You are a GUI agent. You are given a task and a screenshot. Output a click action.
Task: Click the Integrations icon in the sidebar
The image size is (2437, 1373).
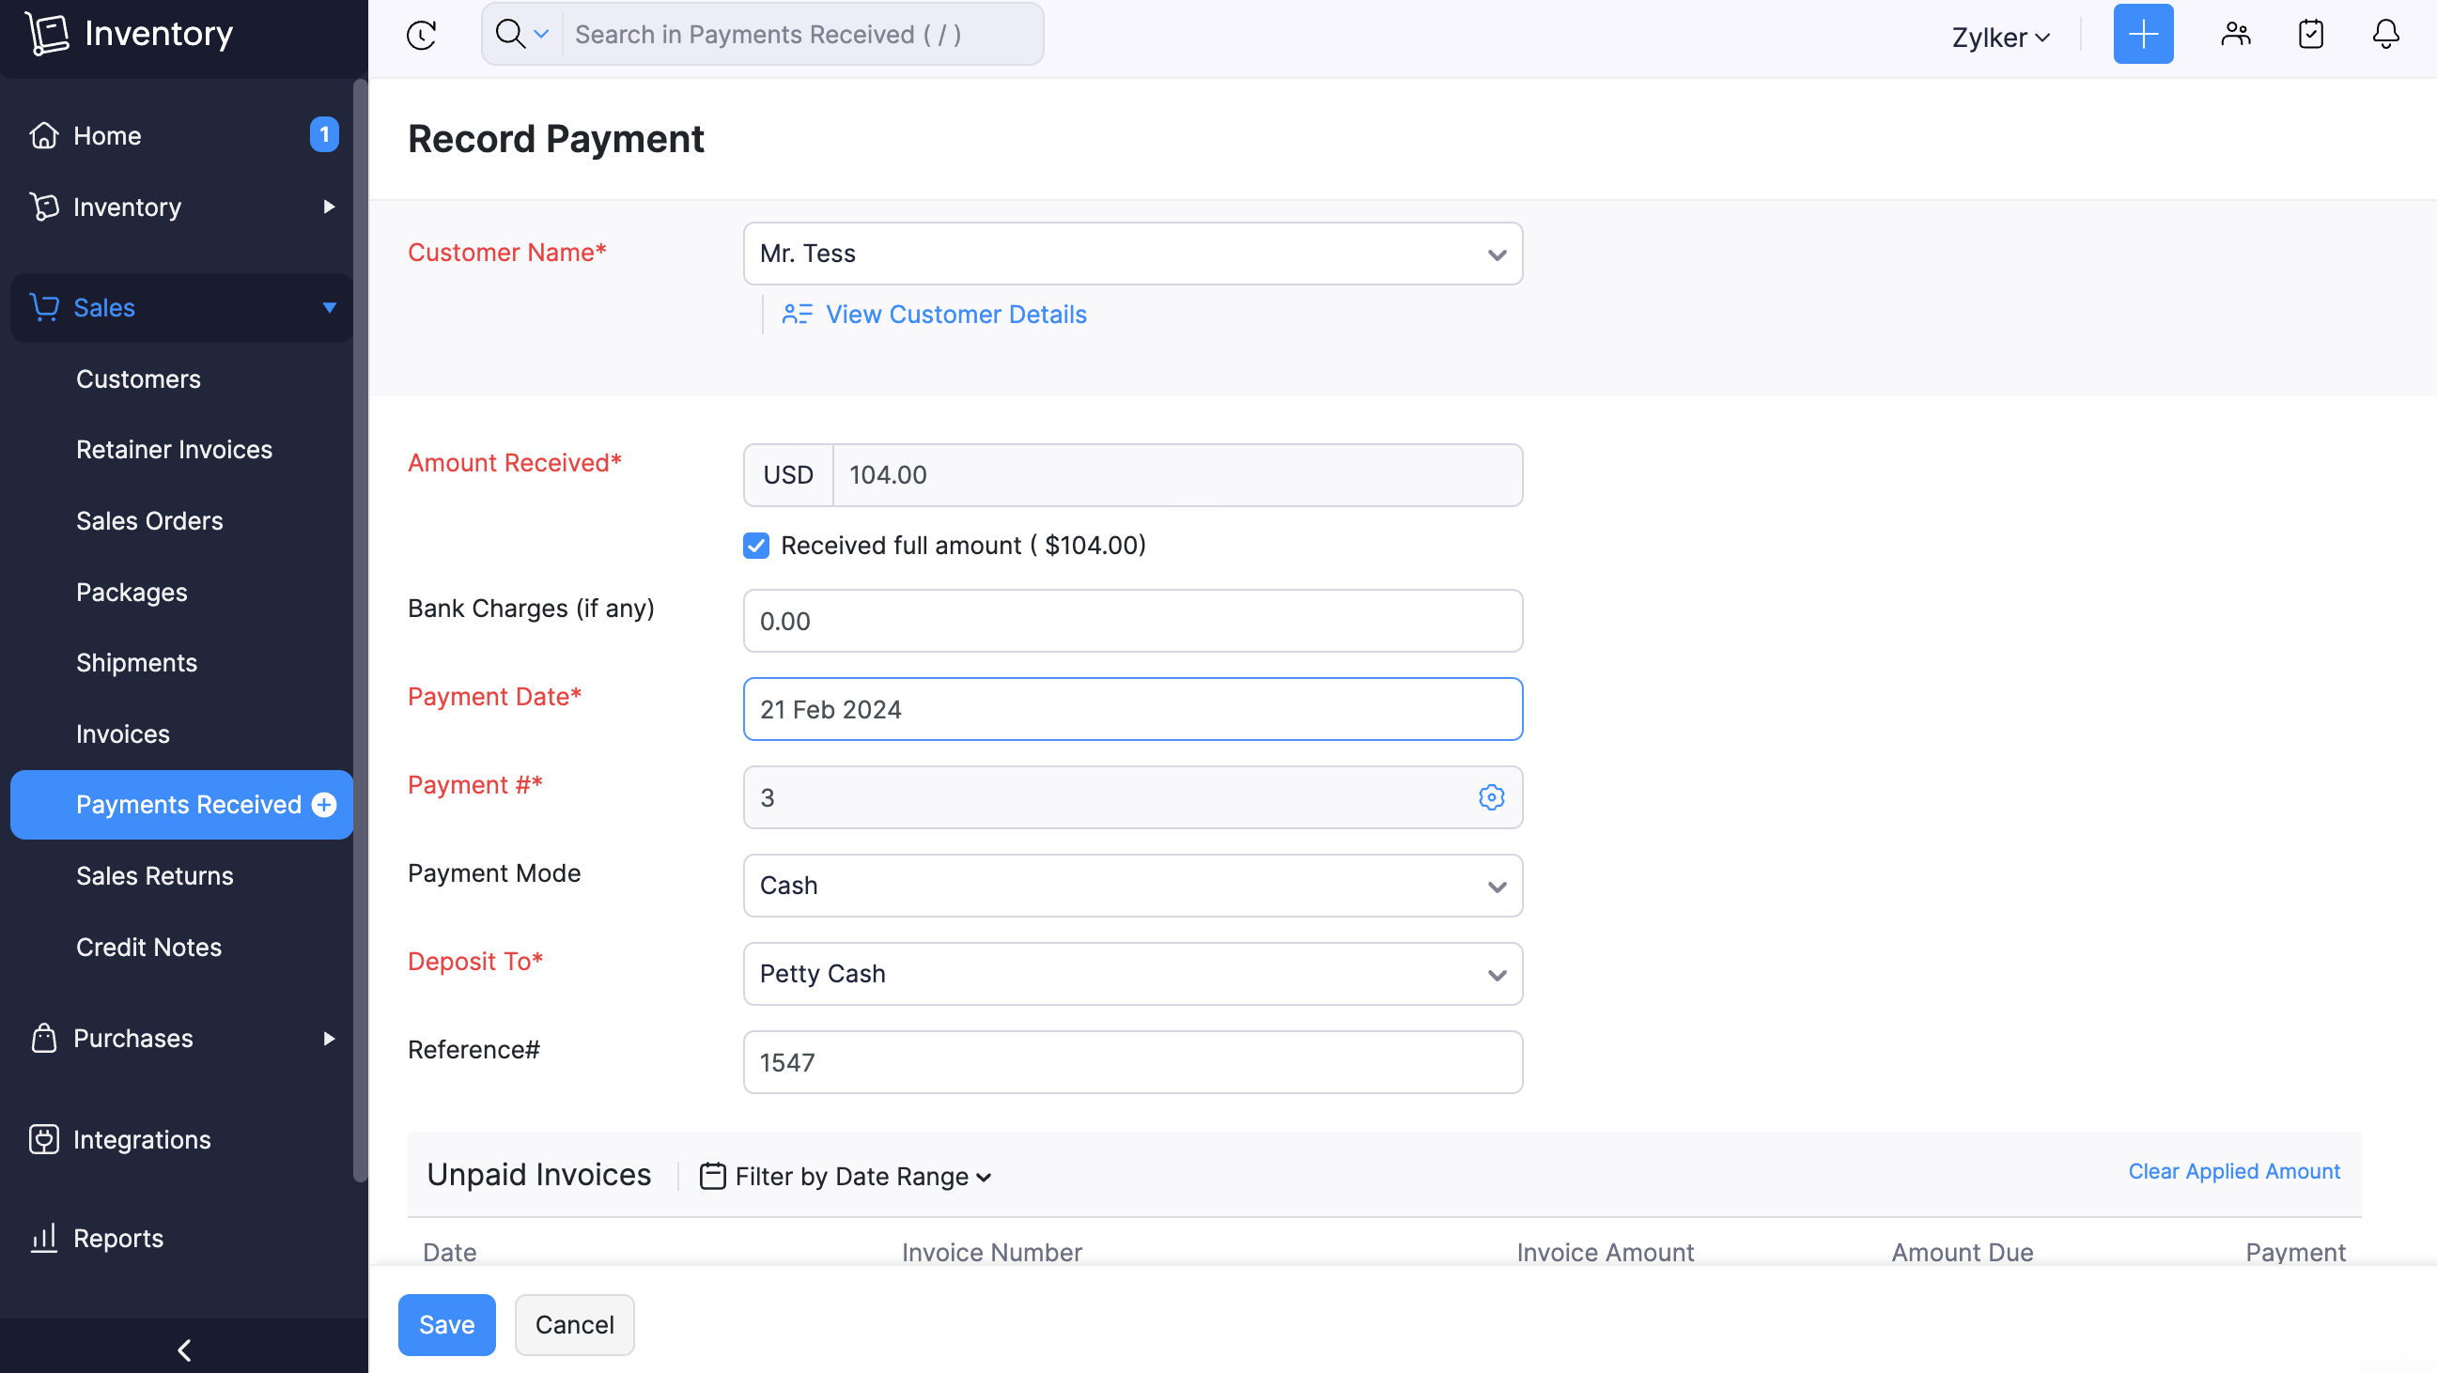[x=44, y=1138]
